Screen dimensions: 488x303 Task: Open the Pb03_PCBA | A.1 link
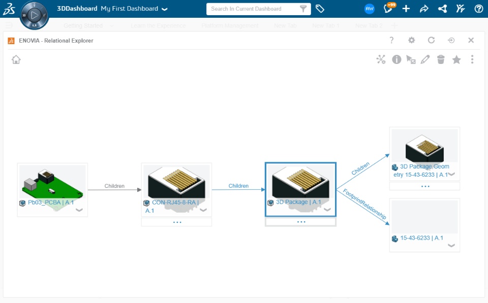click(51, 203)
